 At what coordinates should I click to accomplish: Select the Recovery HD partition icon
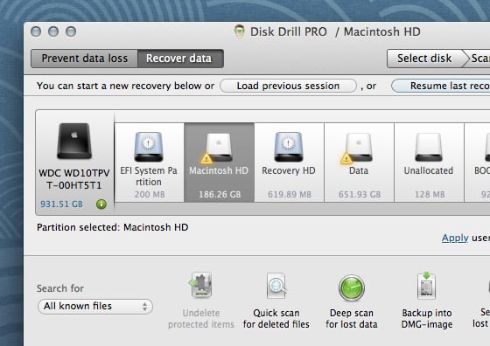(x=289, y=147)
